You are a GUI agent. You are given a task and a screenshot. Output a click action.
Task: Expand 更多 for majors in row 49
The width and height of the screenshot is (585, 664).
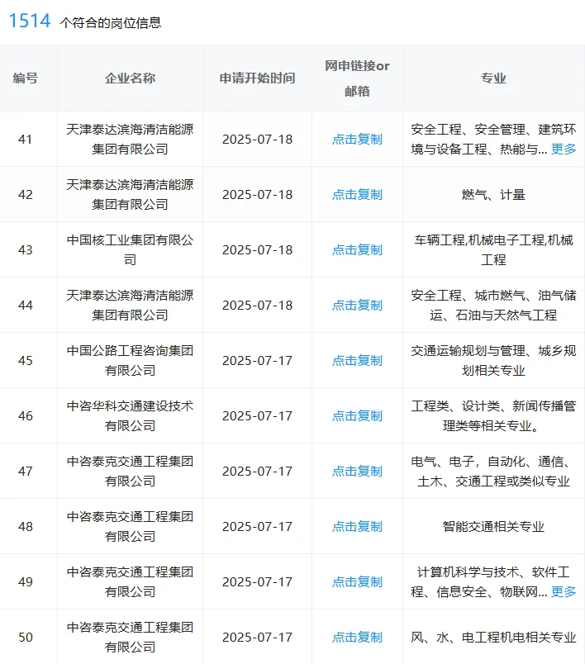click(x=564, y=591)
